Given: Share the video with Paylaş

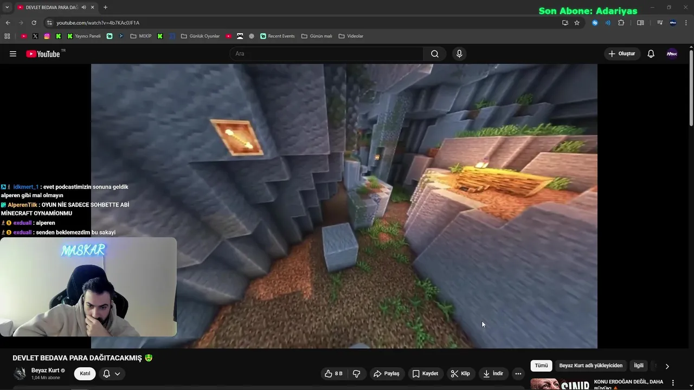Looking at the screenshot, I should point(387,374).
